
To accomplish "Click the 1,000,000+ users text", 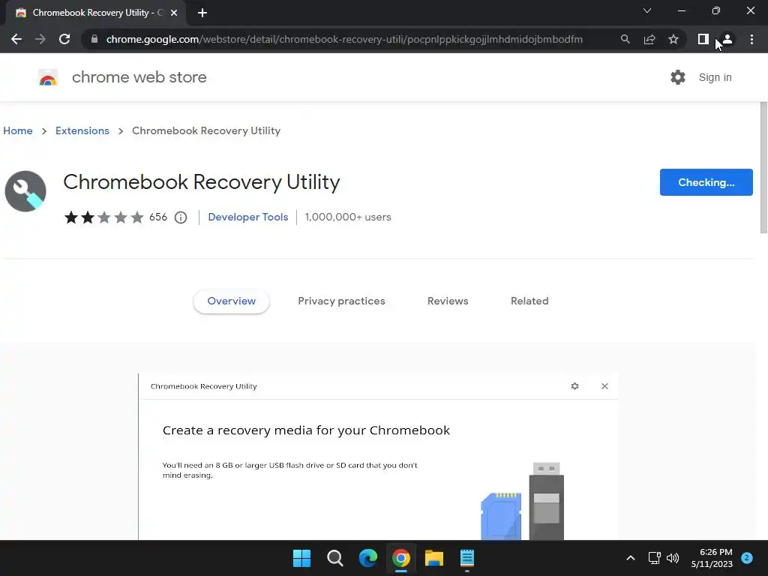I will click(348, 217).
